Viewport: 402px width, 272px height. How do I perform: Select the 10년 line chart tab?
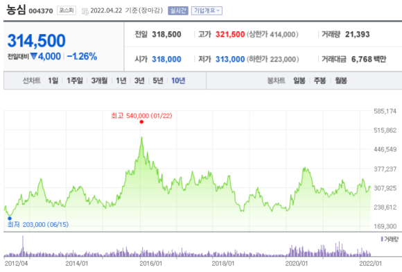(x=178, y=80)
